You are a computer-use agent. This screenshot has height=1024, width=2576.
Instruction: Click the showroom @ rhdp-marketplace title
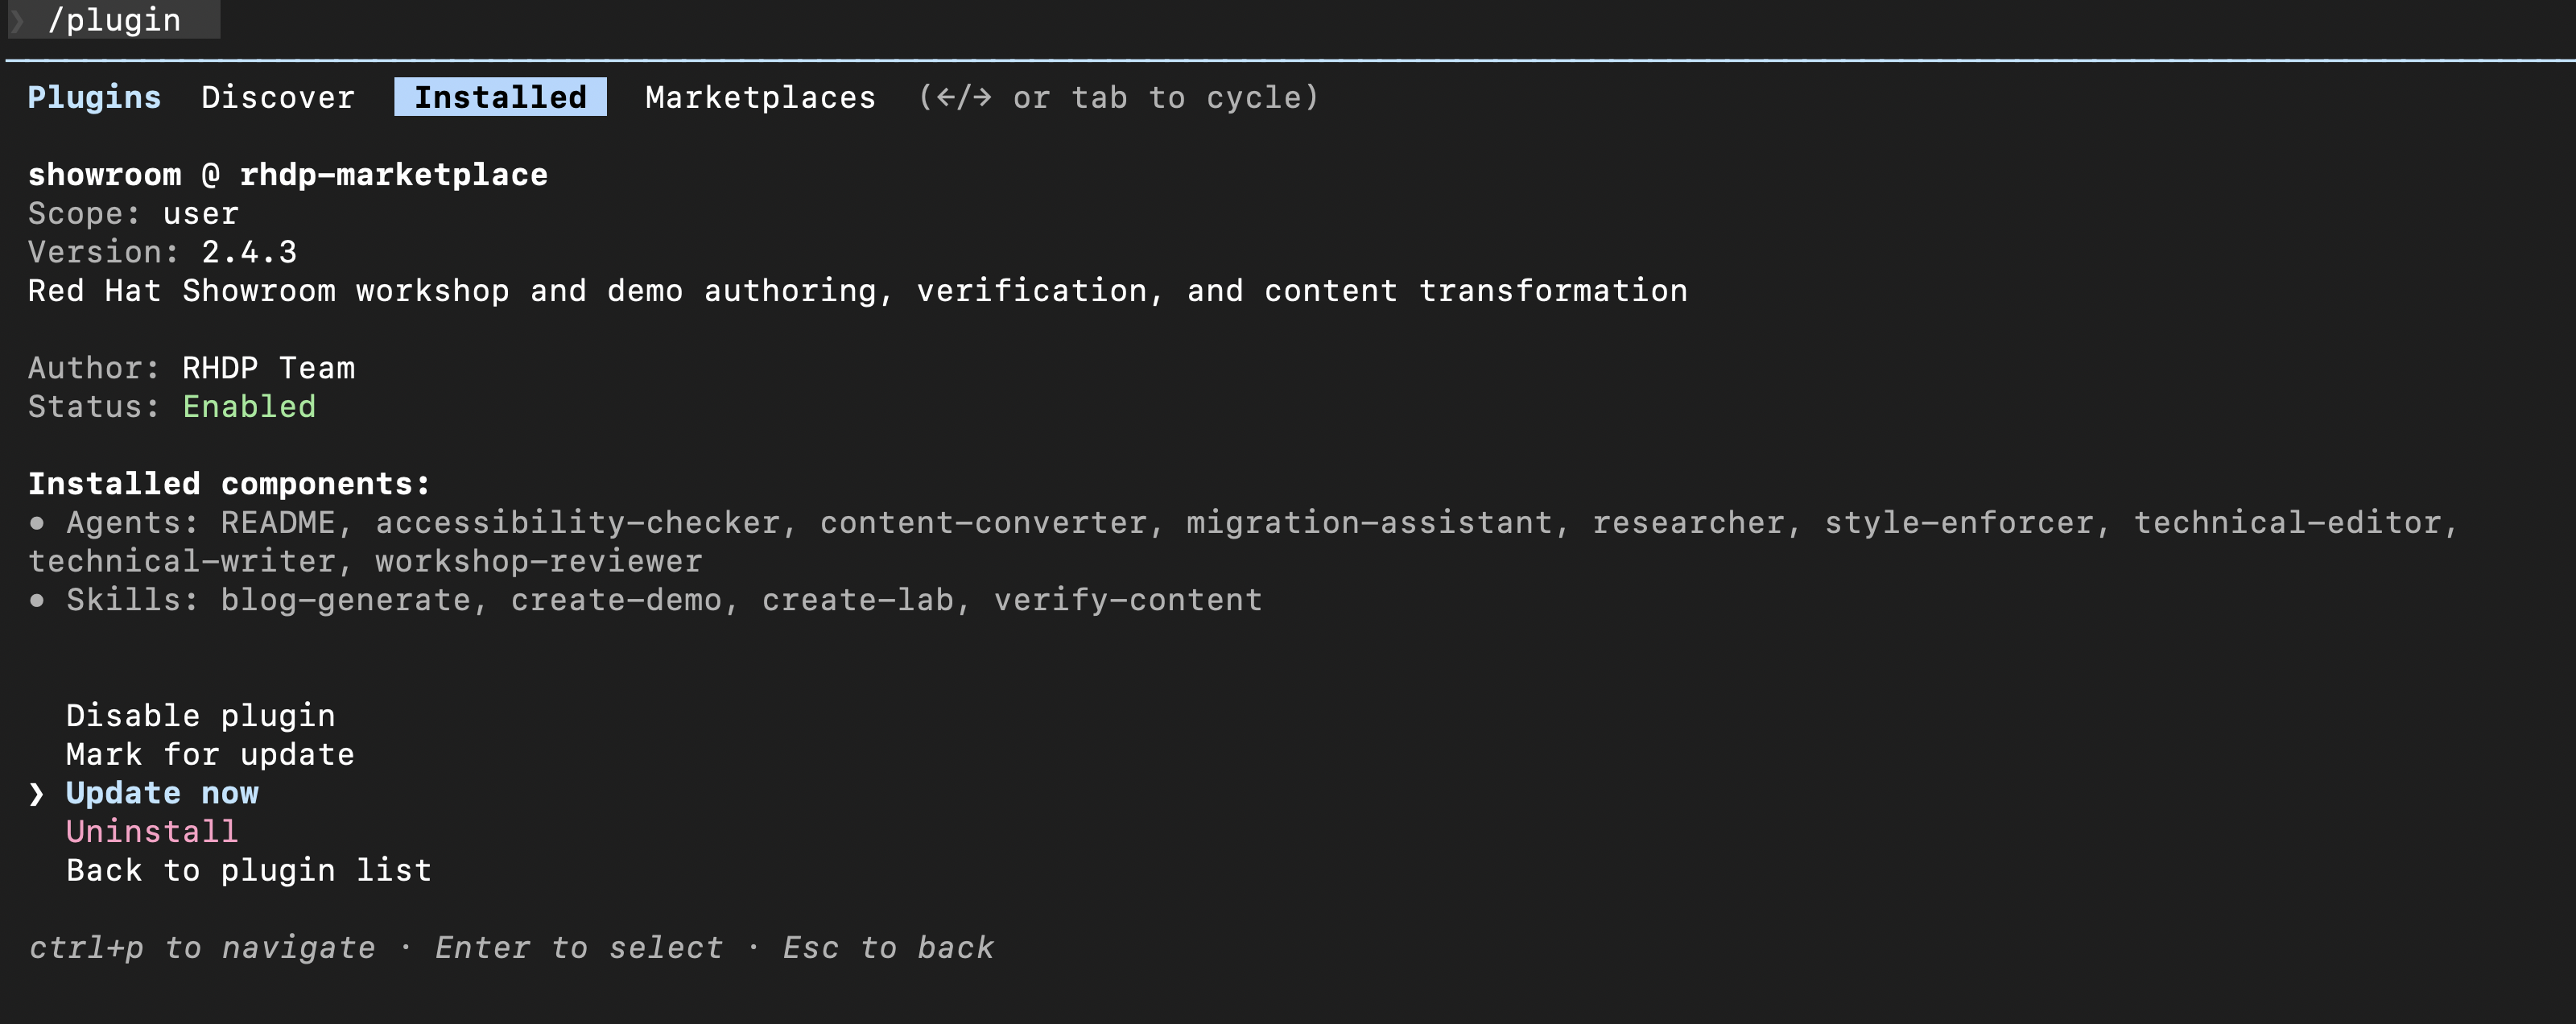click(x=288, y=174)
